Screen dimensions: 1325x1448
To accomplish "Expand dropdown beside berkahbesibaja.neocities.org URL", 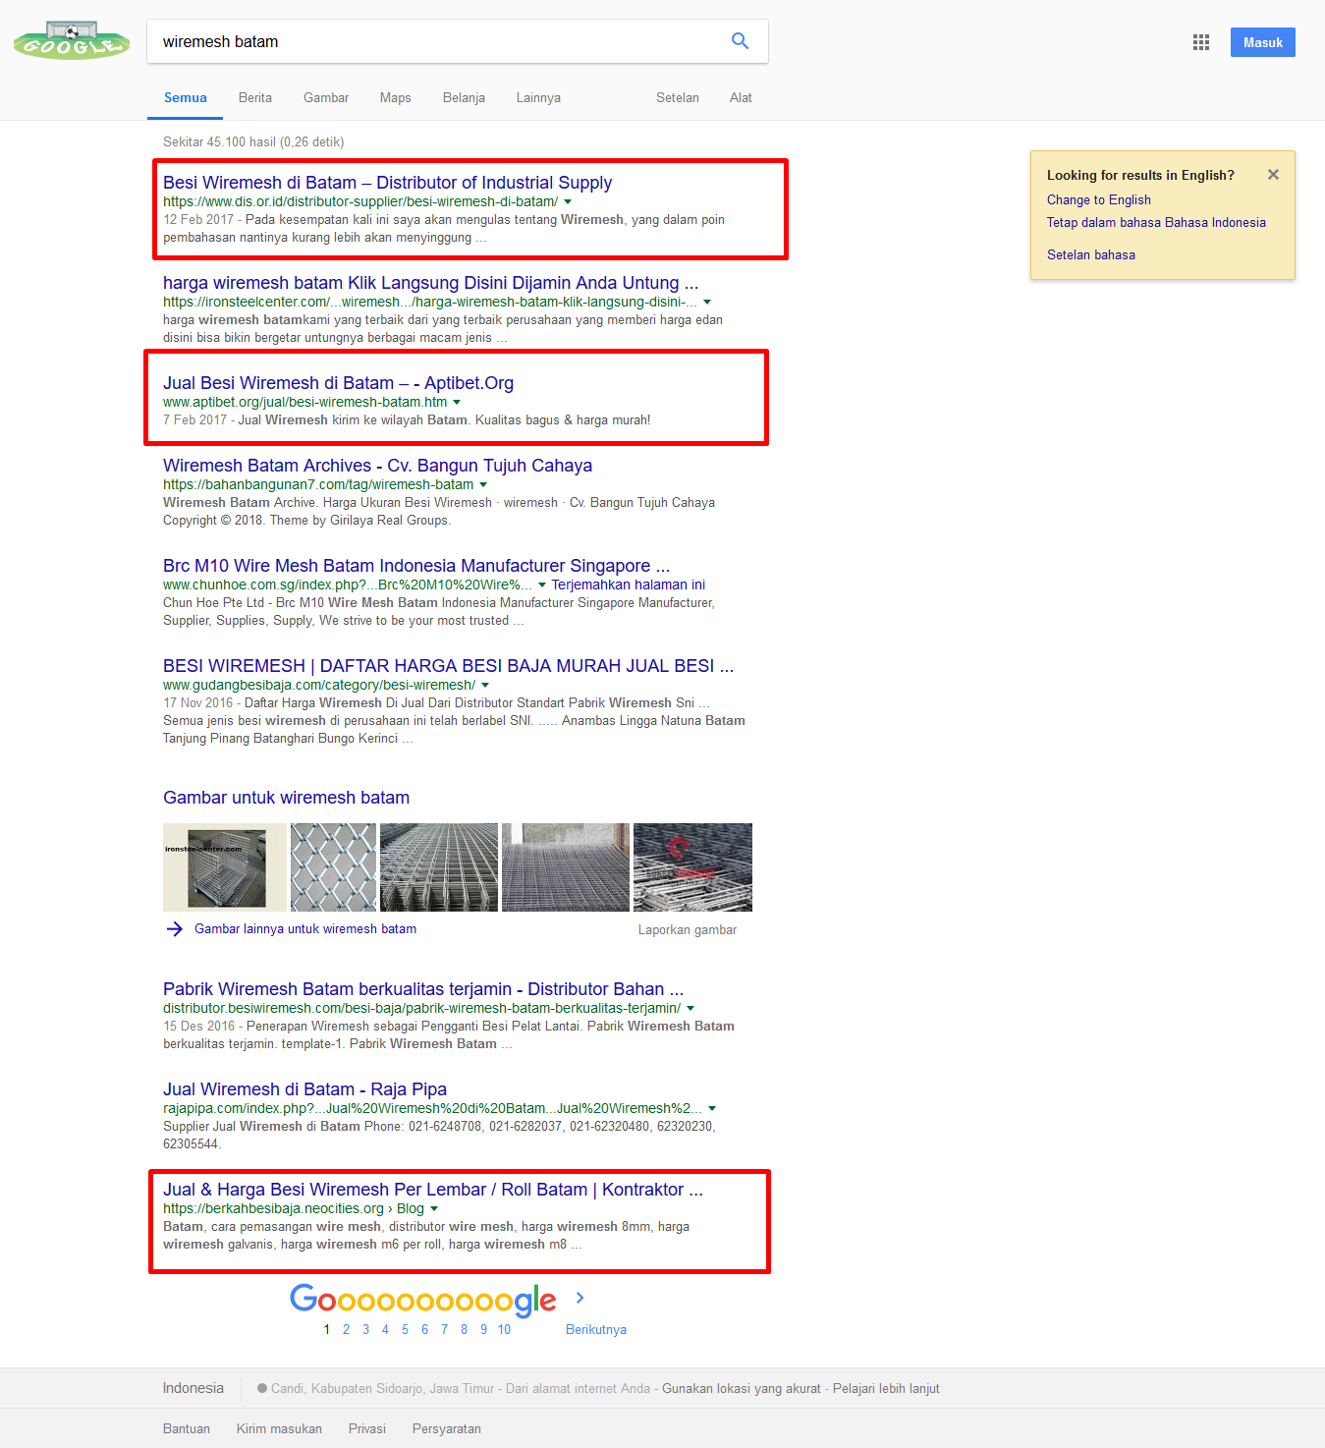I will pos(434,1209).
